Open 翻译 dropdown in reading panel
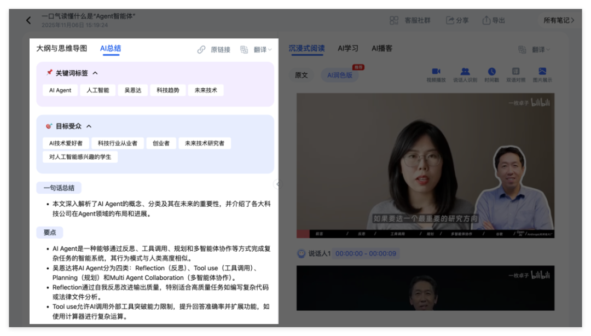The image size is (591, 336). point(541,49)
